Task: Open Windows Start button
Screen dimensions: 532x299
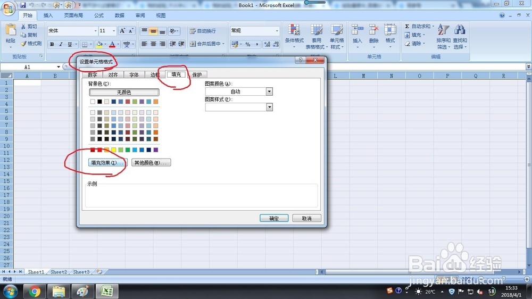Action: [x=10, y=291]
